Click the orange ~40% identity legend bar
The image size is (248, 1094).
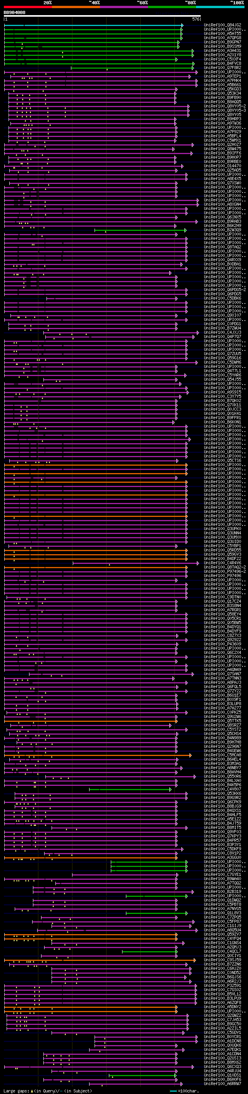(76, 7)
